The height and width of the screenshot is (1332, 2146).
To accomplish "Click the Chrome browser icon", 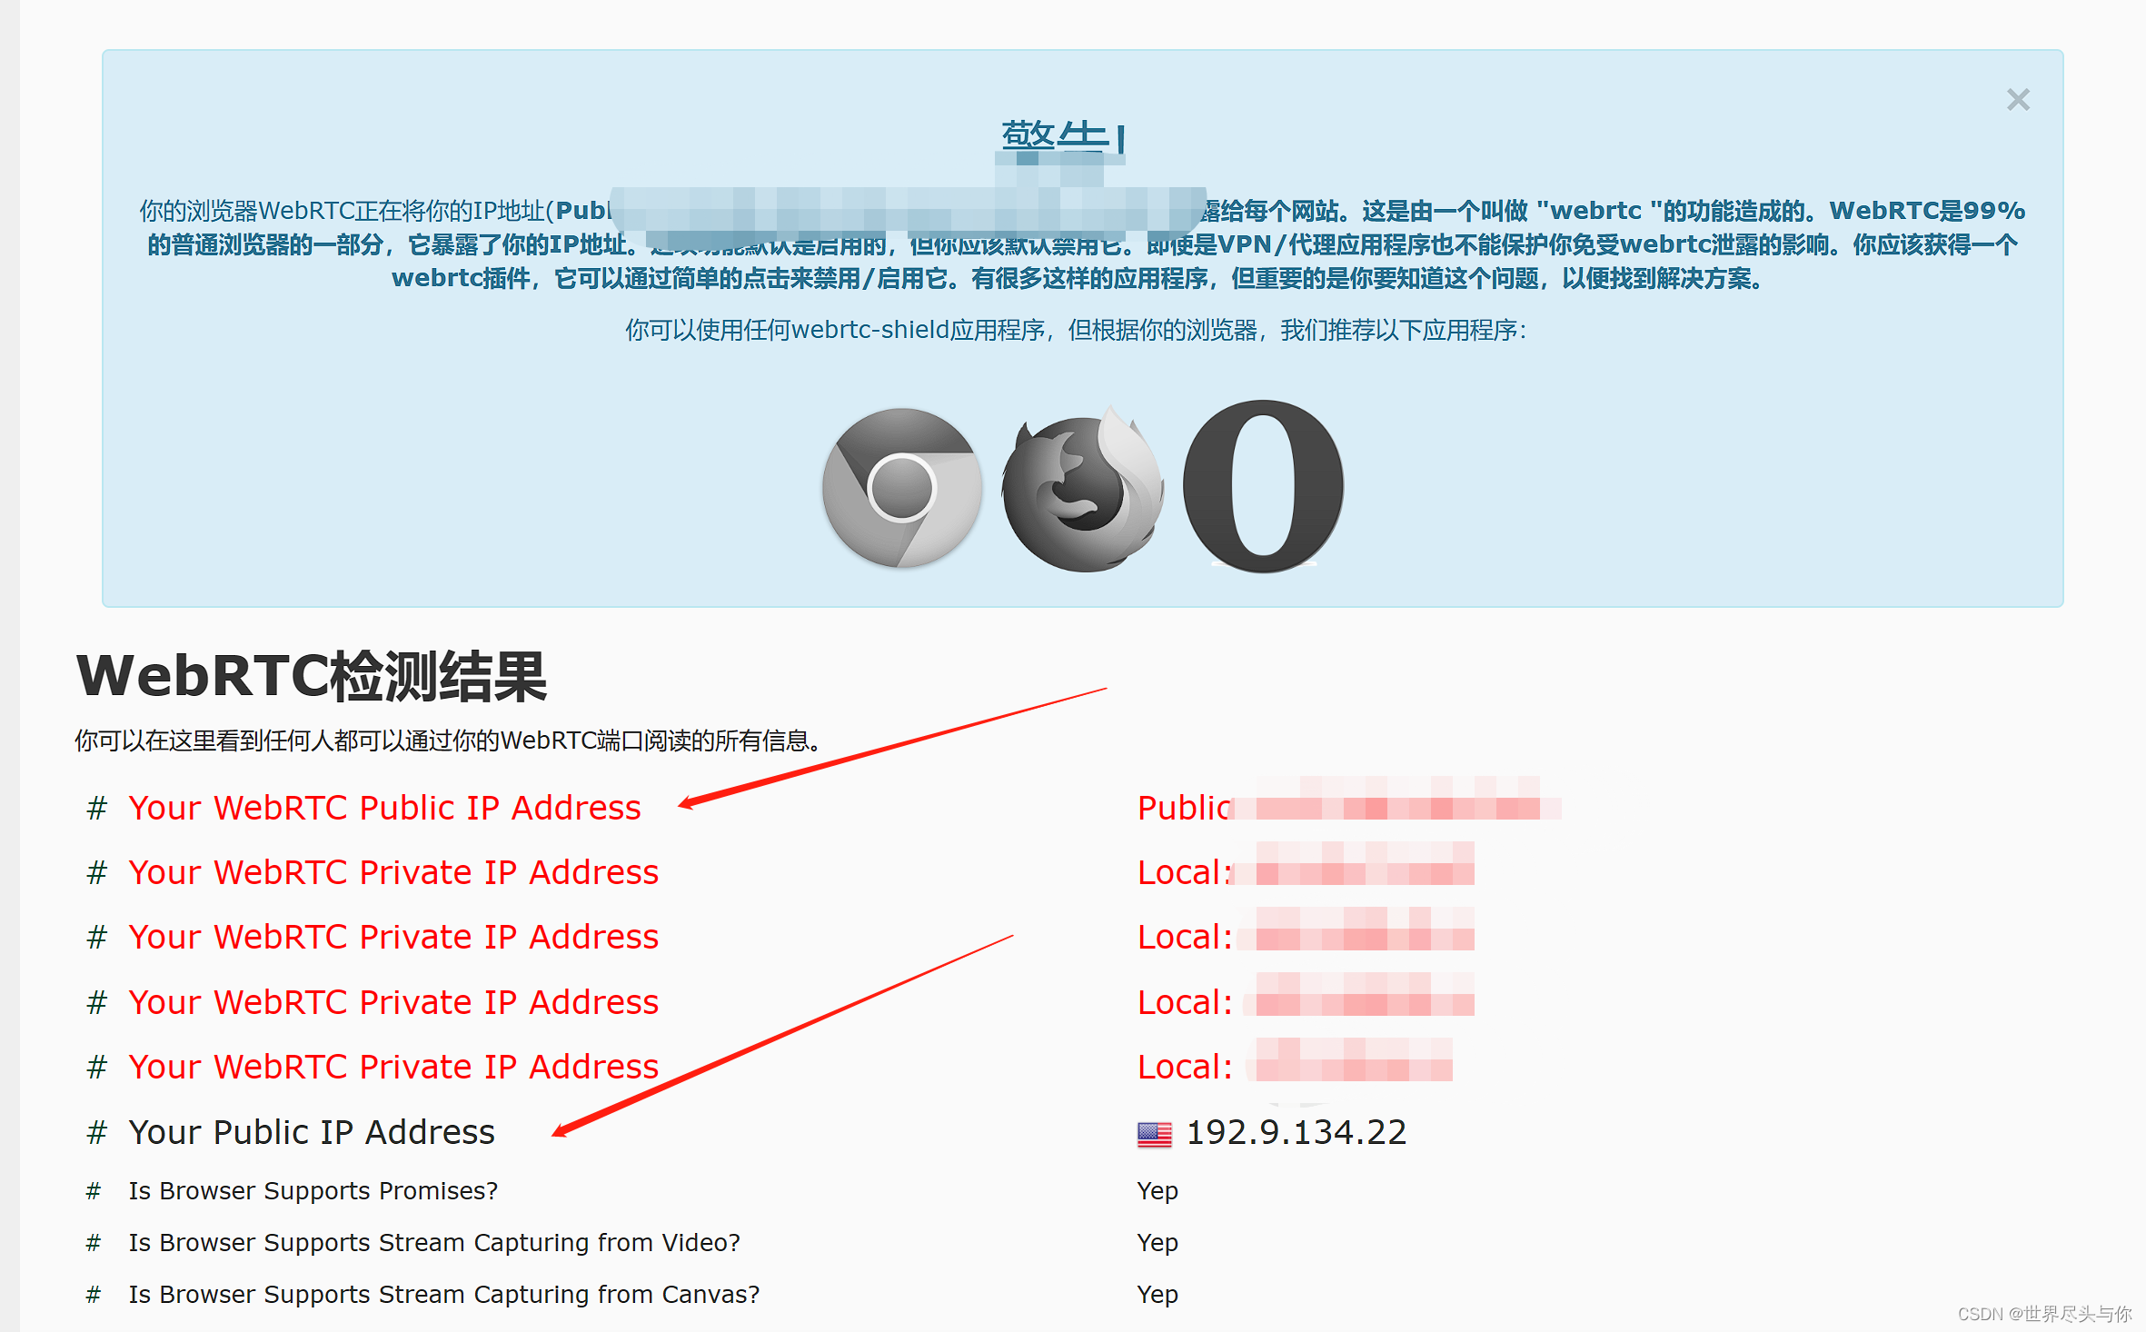I will [901, 488].
